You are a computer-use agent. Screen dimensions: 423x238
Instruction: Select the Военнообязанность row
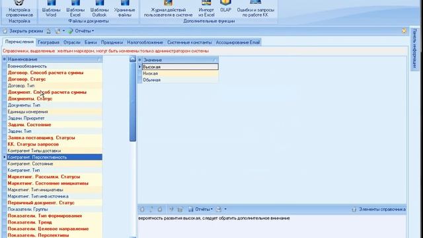[x=54, y=66]
